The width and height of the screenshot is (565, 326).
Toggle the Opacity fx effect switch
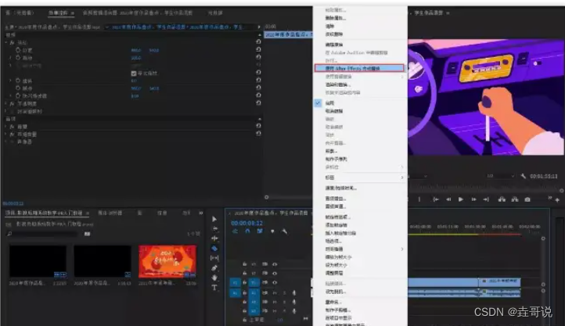tap(13, 104)
